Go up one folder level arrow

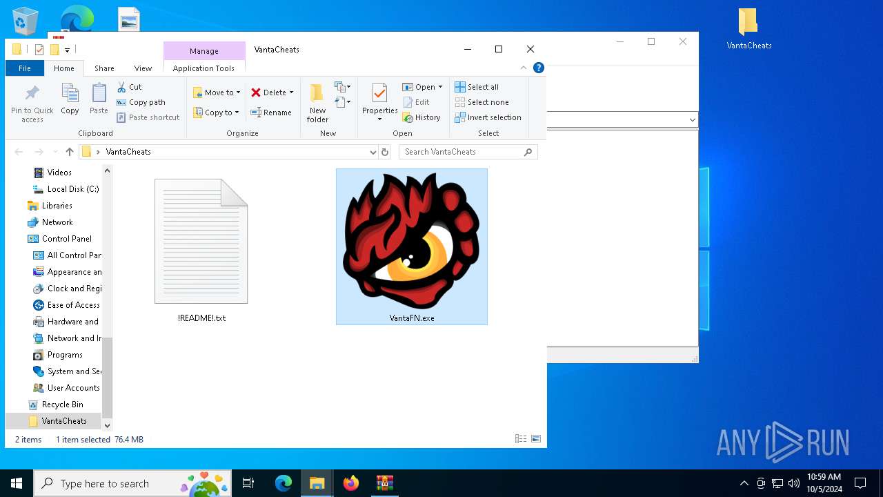pos(70,152)
